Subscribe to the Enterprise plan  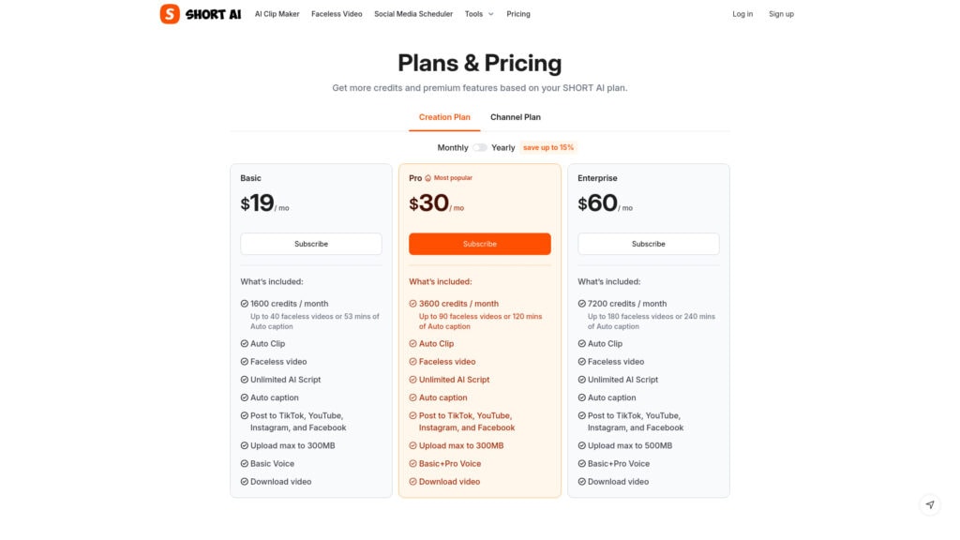[x=649, y=244]
